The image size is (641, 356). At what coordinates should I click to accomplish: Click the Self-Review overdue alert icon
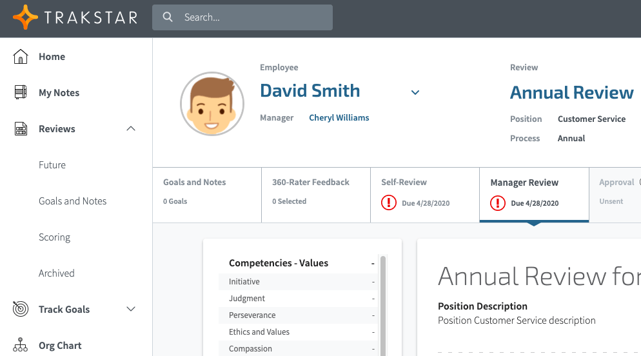389,203
